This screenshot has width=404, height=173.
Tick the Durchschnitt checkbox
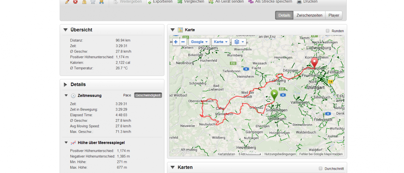coord(321,168)
